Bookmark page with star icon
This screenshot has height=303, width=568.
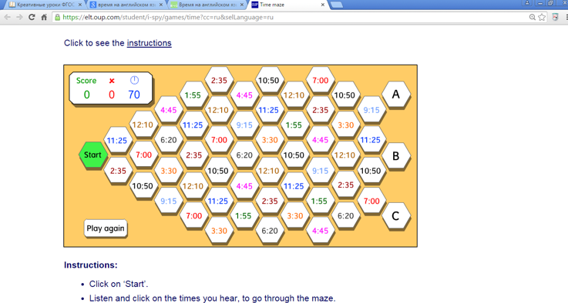click(542, 17)
